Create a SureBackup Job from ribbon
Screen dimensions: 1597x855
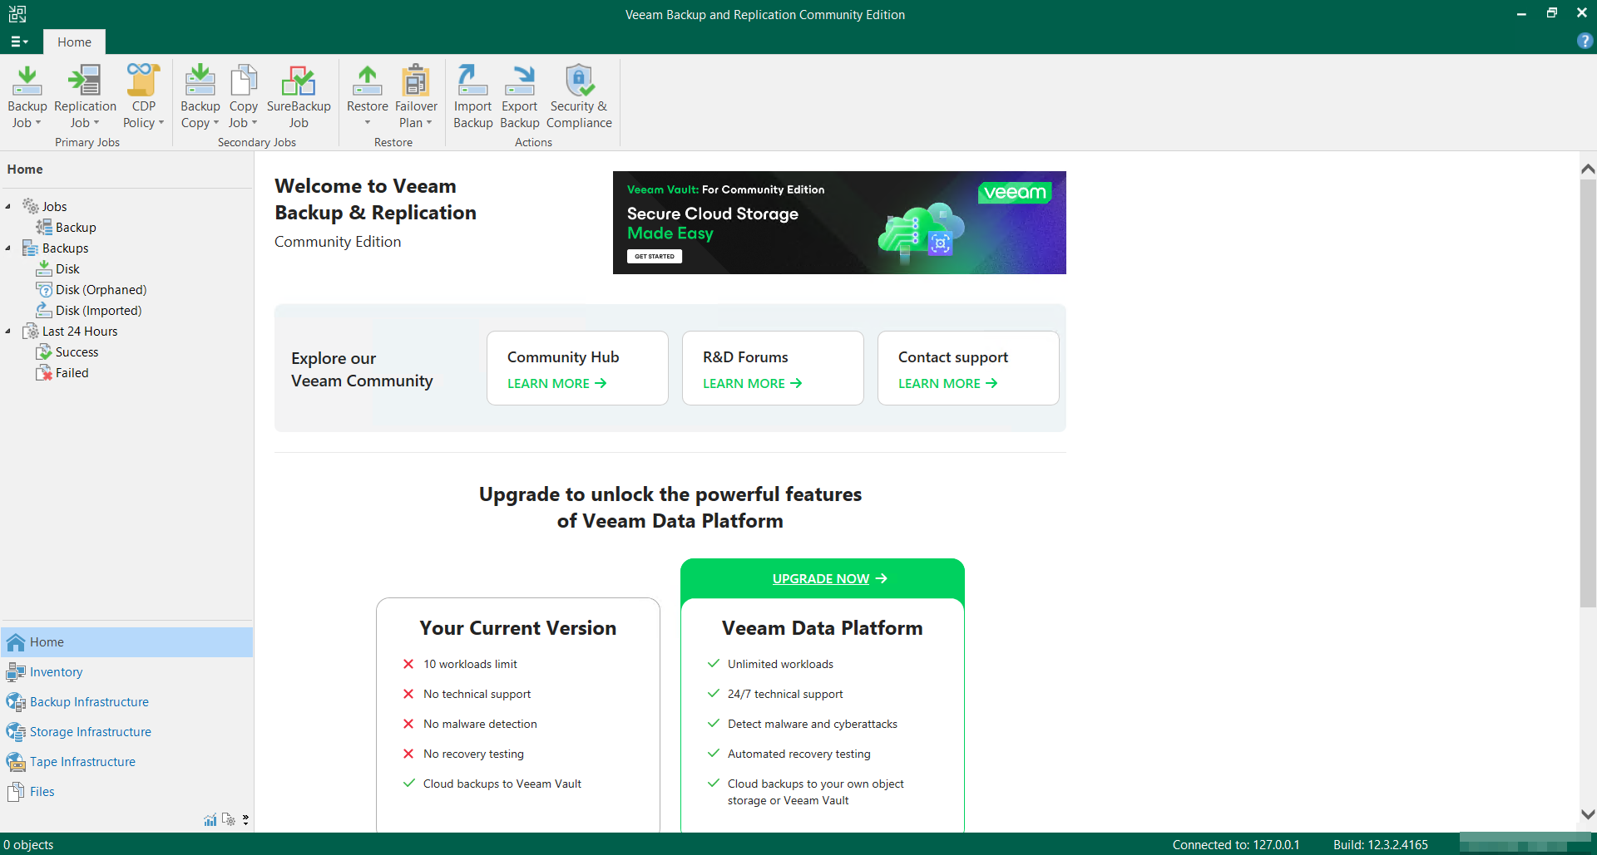pyautogui.click(x=299, y=97)
